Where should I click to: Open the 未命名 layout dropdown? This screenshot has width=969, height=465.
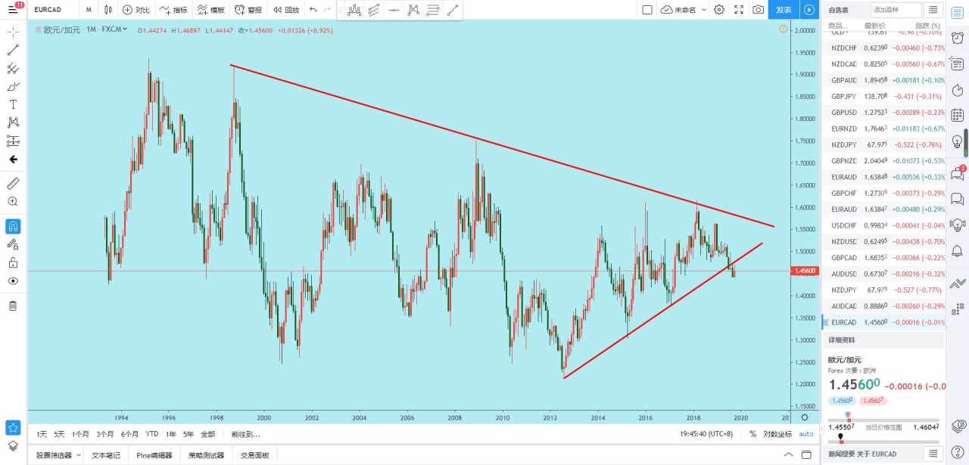[684, 10]
